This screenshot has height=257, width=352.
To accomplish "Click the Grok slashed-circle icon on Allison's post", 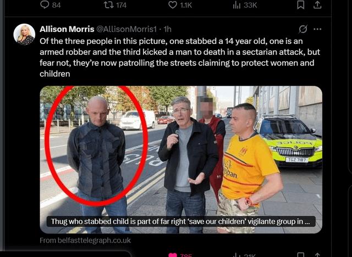I will pos(303,29).
